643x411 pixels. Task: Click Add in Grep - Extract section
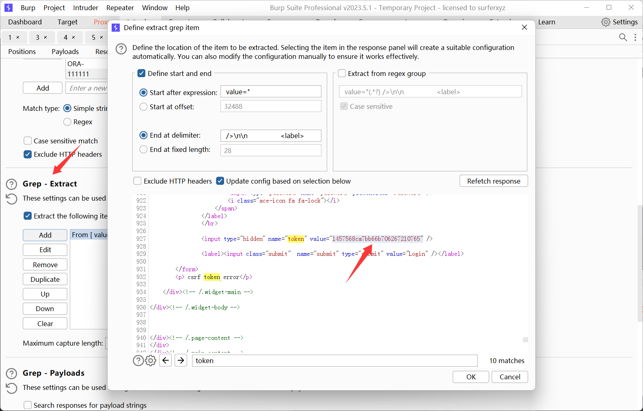[x=45, y=235]
